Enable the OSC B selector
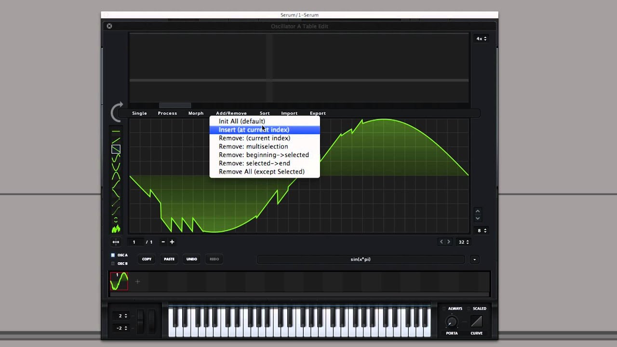The width and height of the screenshot is (617, 347). 113,264
